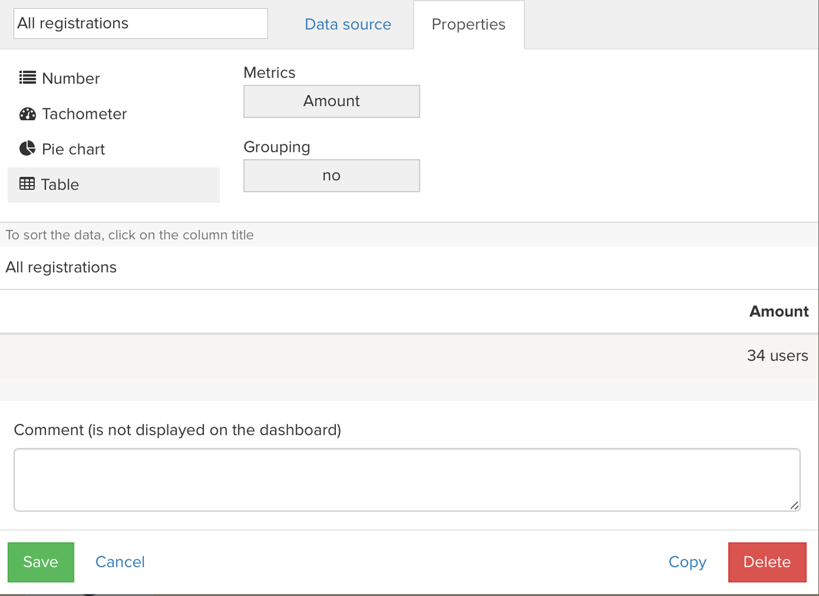Focus the Comment text area
The image size is (819, 596).
point(407,479)
